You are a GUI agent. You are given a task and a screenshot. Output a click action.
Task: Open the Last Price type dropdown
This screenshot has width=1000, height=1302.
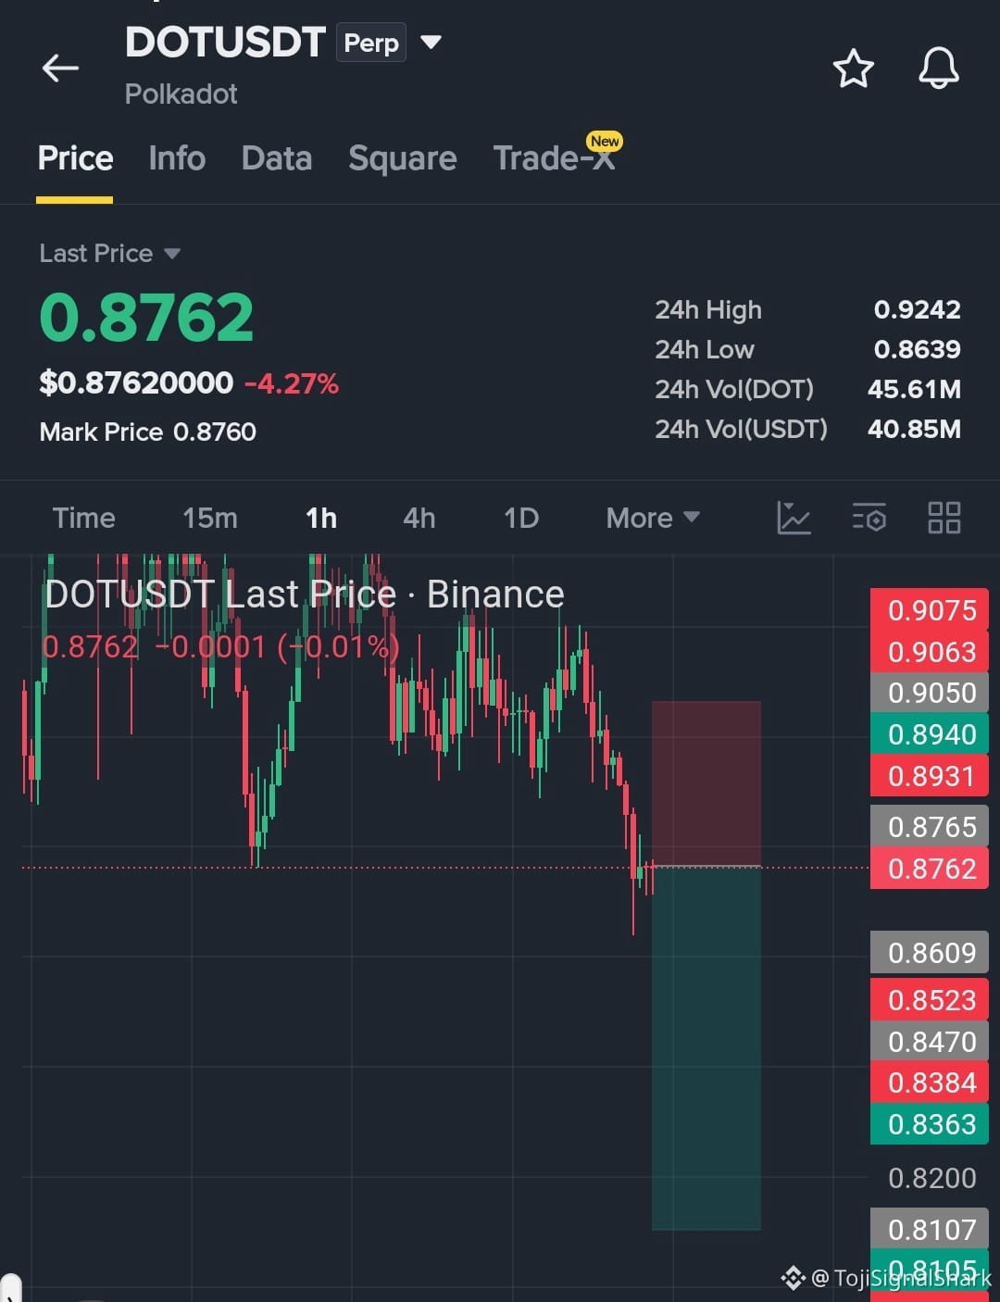coord(109,253)
